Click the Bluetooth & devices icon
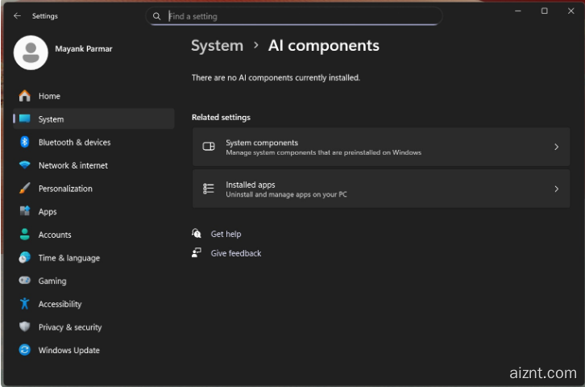 (24, 142)
